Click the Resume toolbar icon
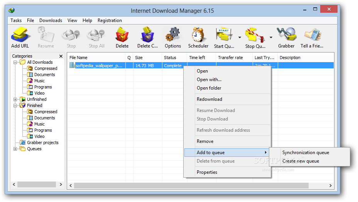The width and height of the screenshot is (358, 202). [46, 35]
